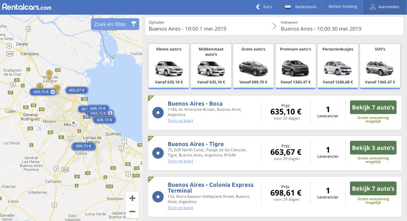Click the 698,61 € price for Colonia Express
The image size is (407, 221).
[x=286, y=193]
